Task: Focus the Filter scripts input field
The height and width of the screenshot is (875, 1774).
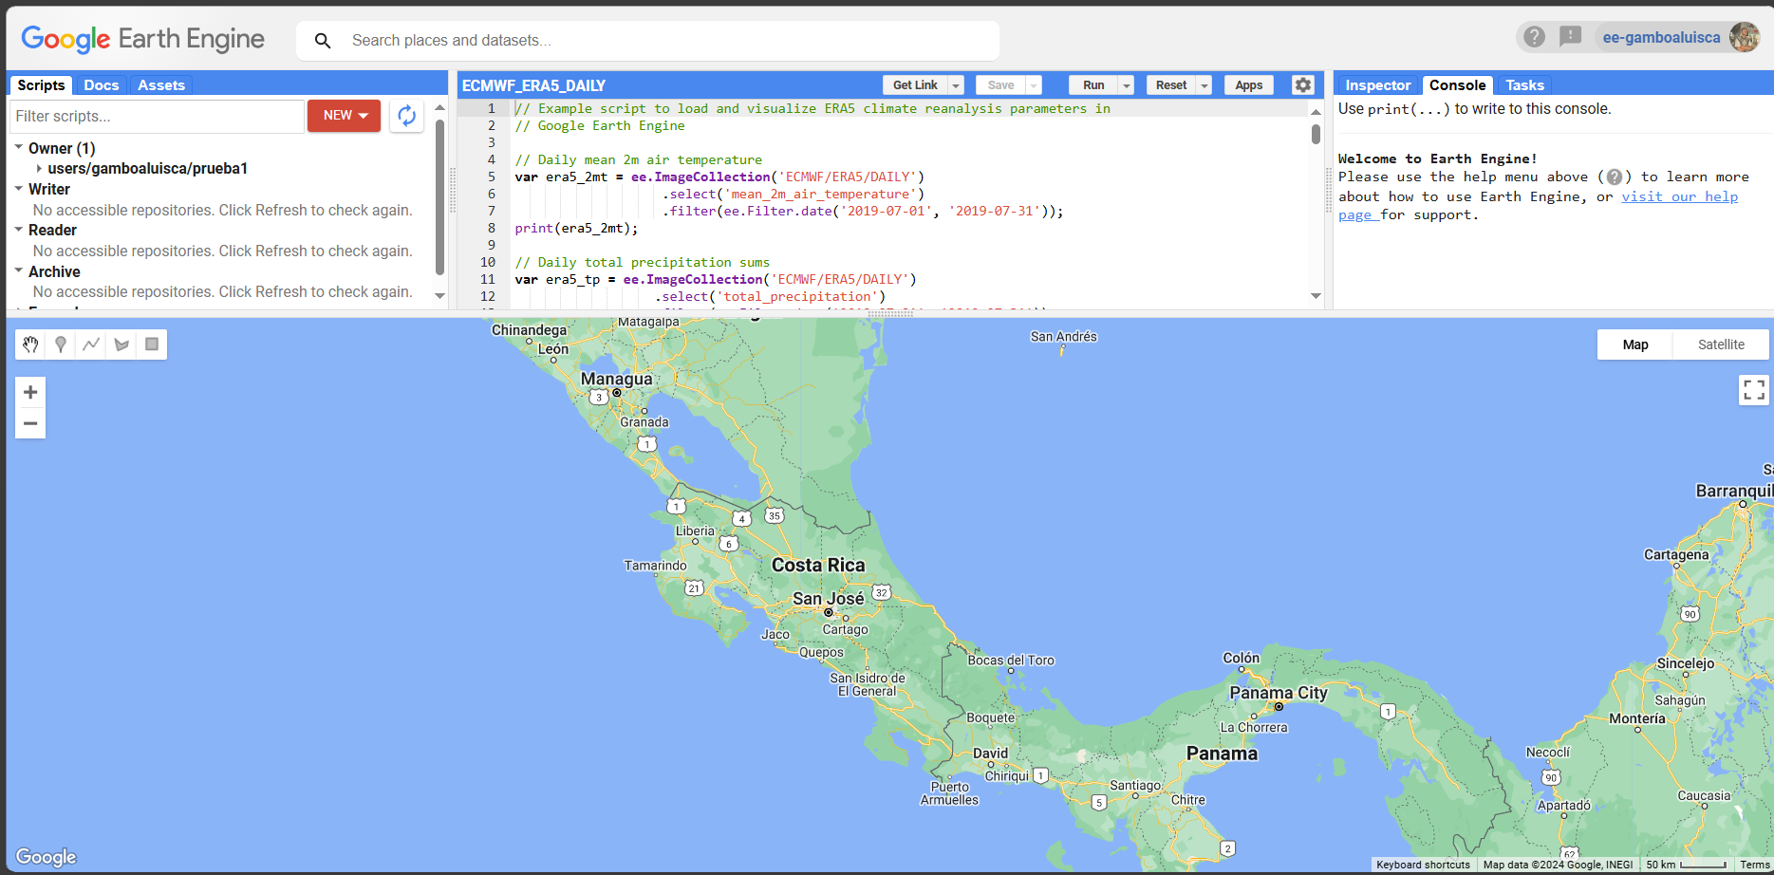Action: click(x=157, y=116)
